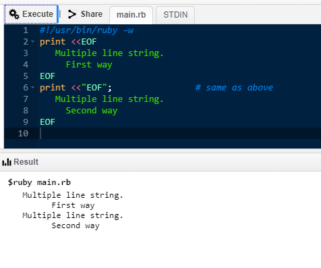This screenshot has height=268, width=321.
Task: Click the Result bar chart icon
Action: coord(7,162)
